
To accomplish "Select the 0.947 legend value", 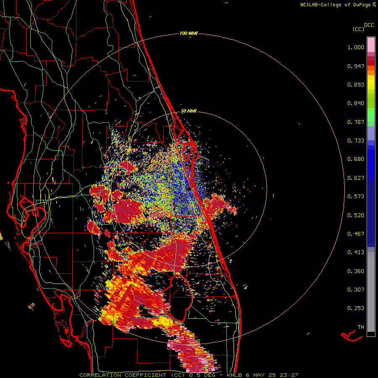I will tap(356, 66).
